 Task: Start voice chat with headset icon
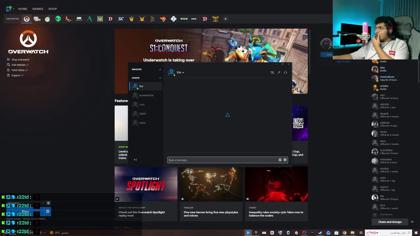285,72
